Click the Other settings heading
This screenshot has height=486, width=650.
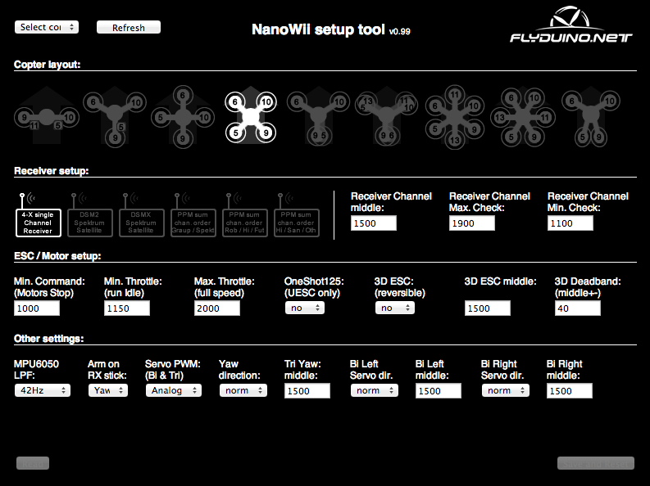coord(49,339)
